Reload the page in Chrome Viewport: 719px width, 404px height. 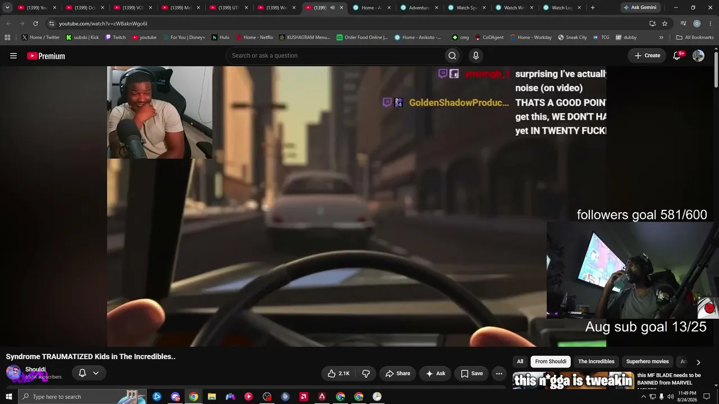point(35,24)
